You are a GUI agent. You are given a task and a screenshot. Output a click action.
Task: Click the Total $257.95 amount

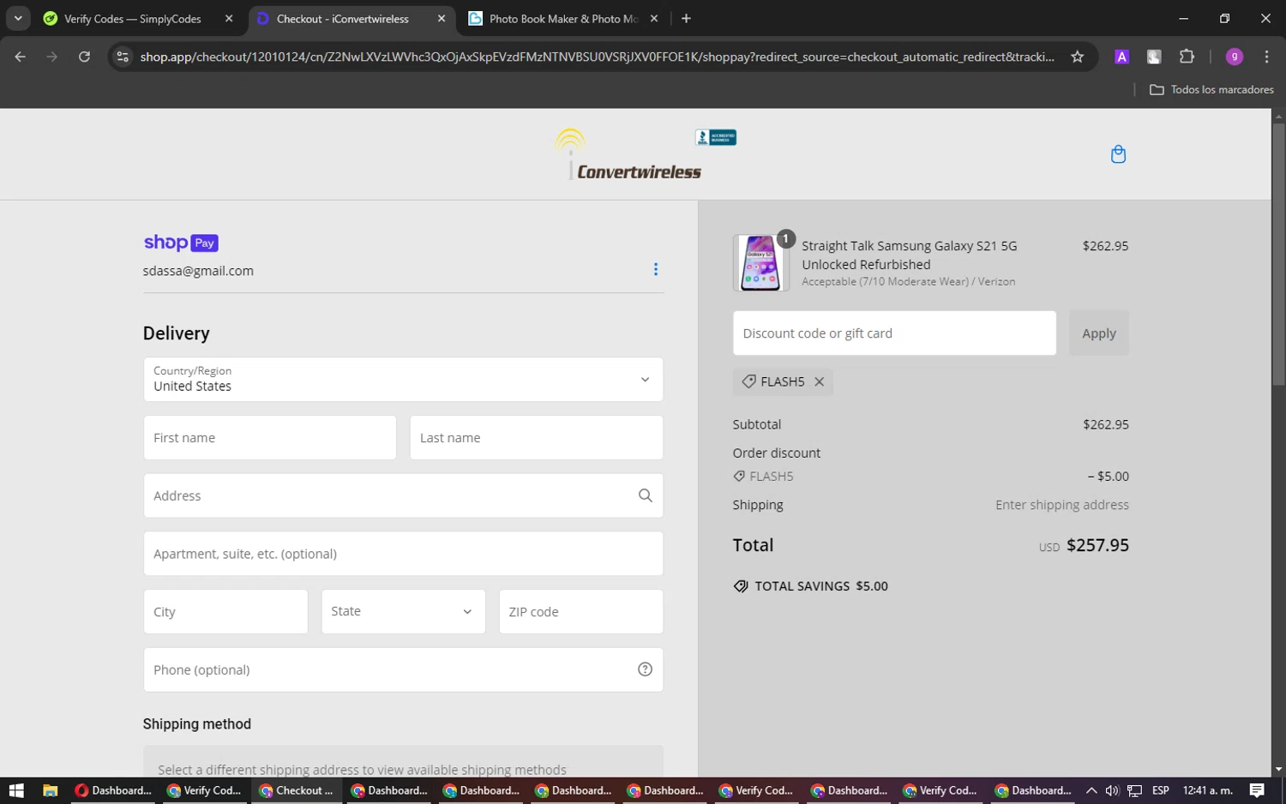pyautogui.click(x=1097, y=545)
